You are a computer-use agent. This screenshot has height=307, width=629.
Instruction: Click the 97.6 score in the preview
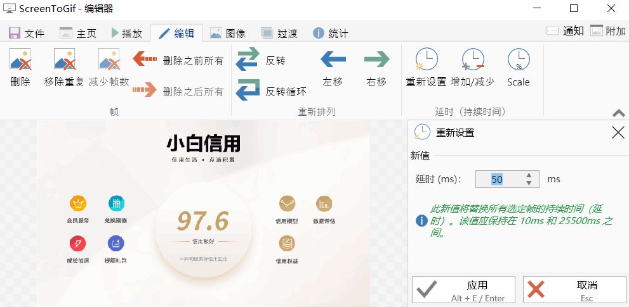click(203, 222)
